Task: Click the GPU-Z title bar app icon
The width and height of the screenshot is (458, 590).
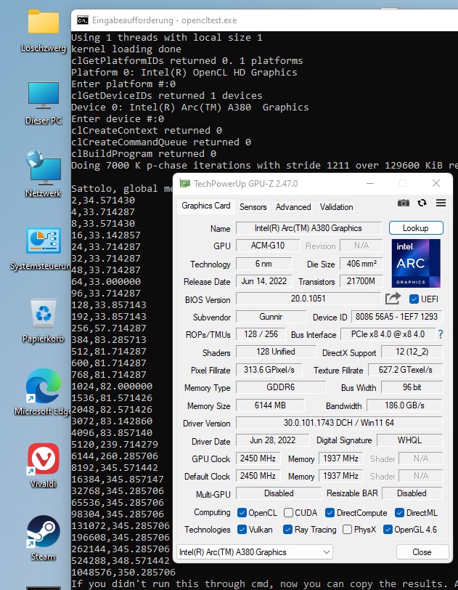Action: pyautogui.click(x=184, y=184)
